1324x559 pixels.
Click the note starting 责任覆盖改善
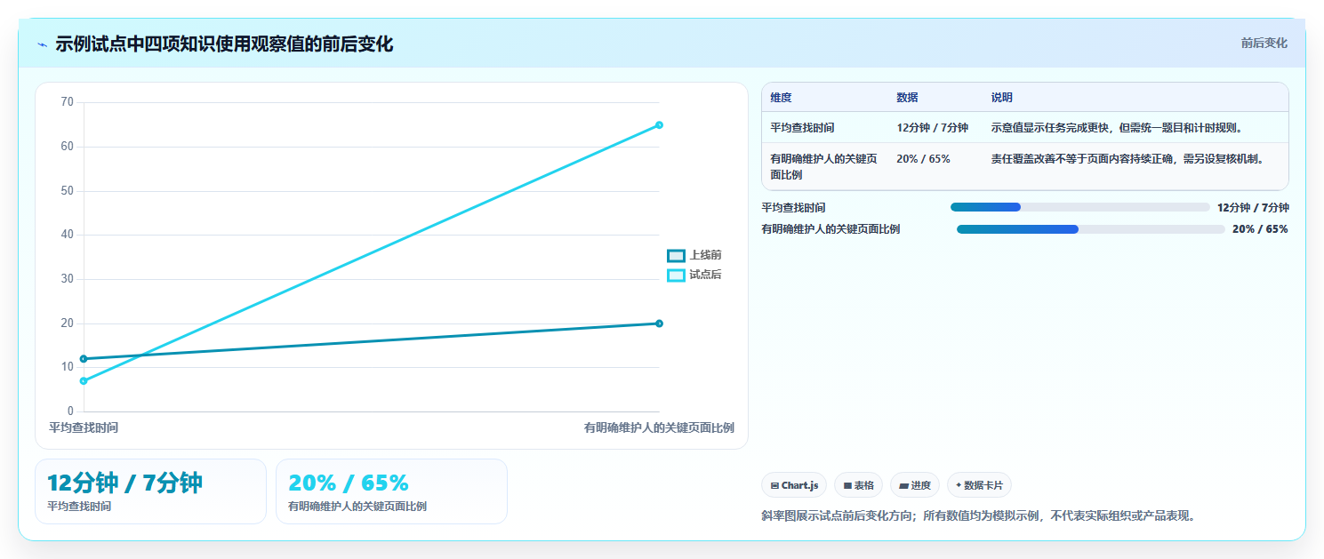point(1127,159)
